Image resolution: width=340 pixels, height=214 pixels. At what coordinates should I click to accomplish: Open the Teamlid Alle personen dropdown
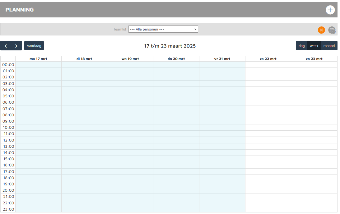pos(163,29)
